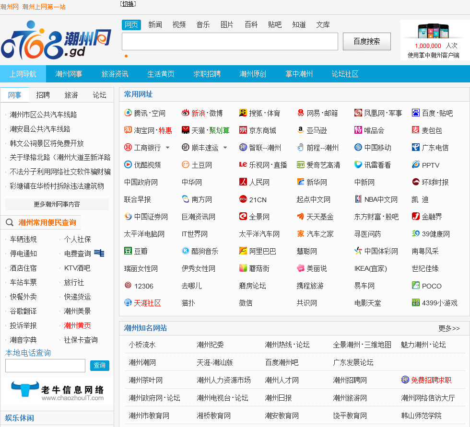Open the 小桥流水 site link
Image resolution: width=470 pixels, height=427 pixels.
[142, 345]
